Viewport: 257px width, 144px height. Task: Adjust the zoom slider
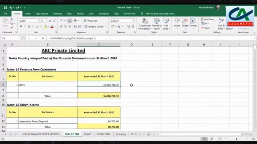(237, 139)
